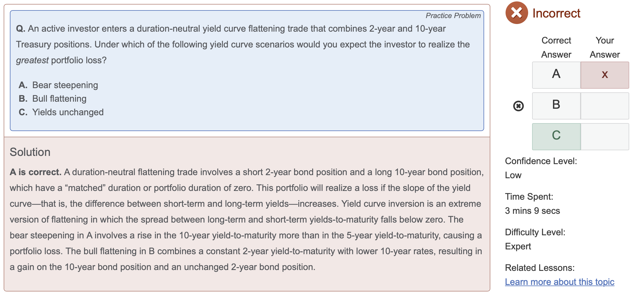The image size is (634, 296).
Task: Choose option B Bull flattening
Action: point(53,99)
